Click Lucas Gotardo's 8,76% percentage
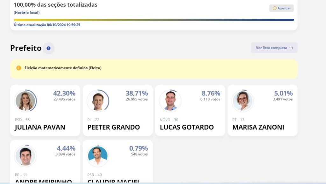The image size is (326, 184). pos(211,93)
